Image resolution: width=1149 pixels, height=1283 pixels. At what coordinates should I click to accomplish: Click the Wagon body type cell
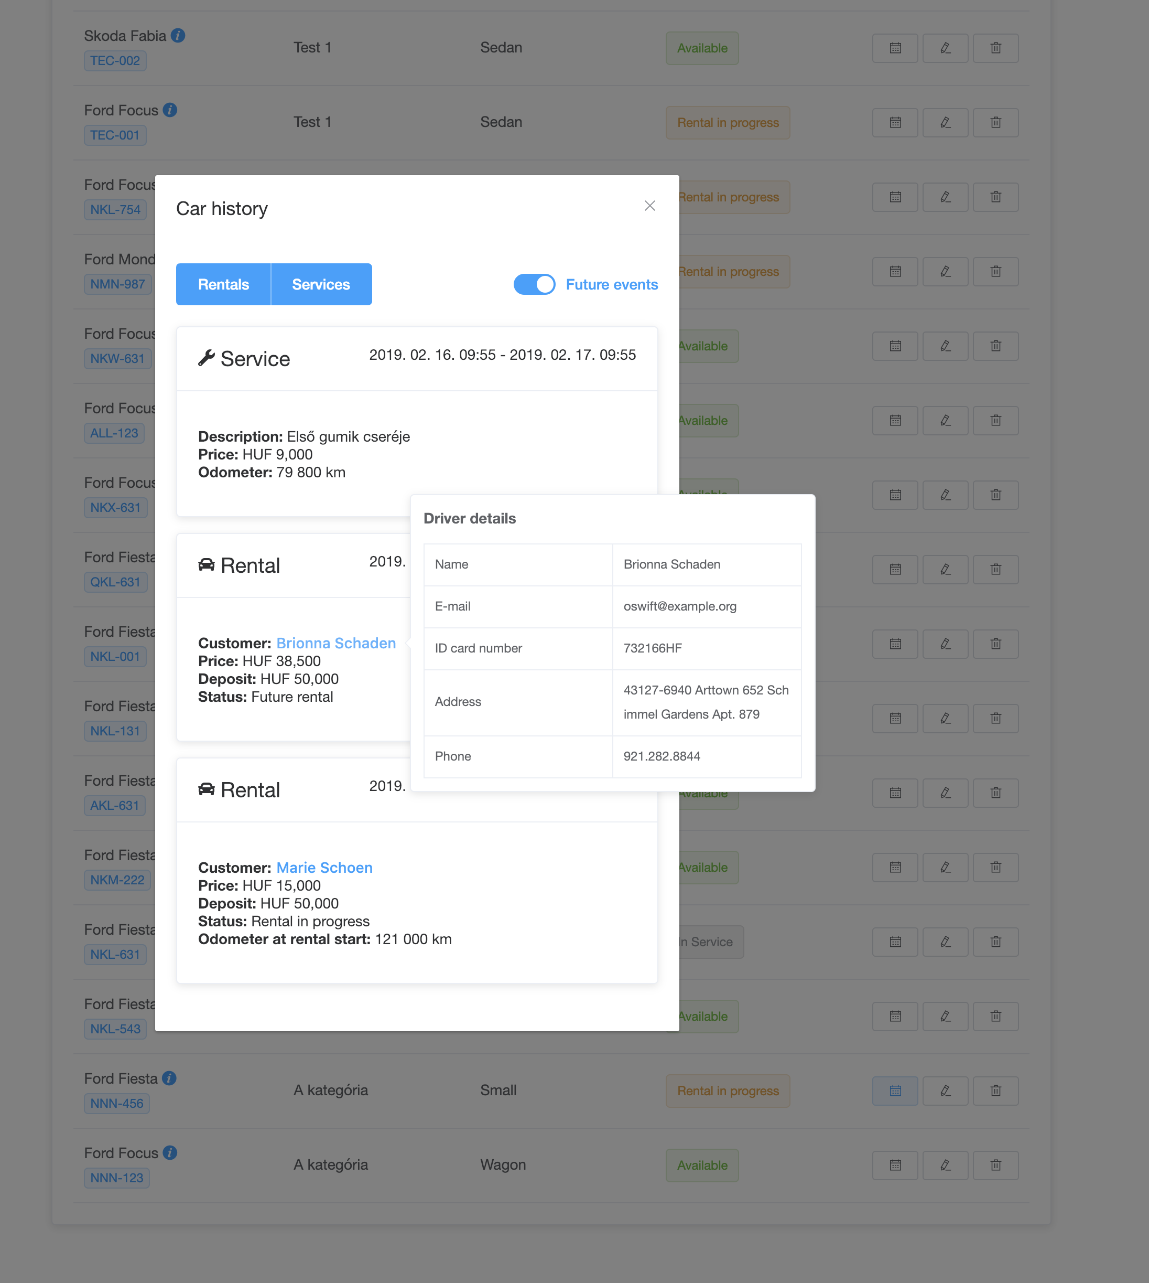coord(503,1165)
